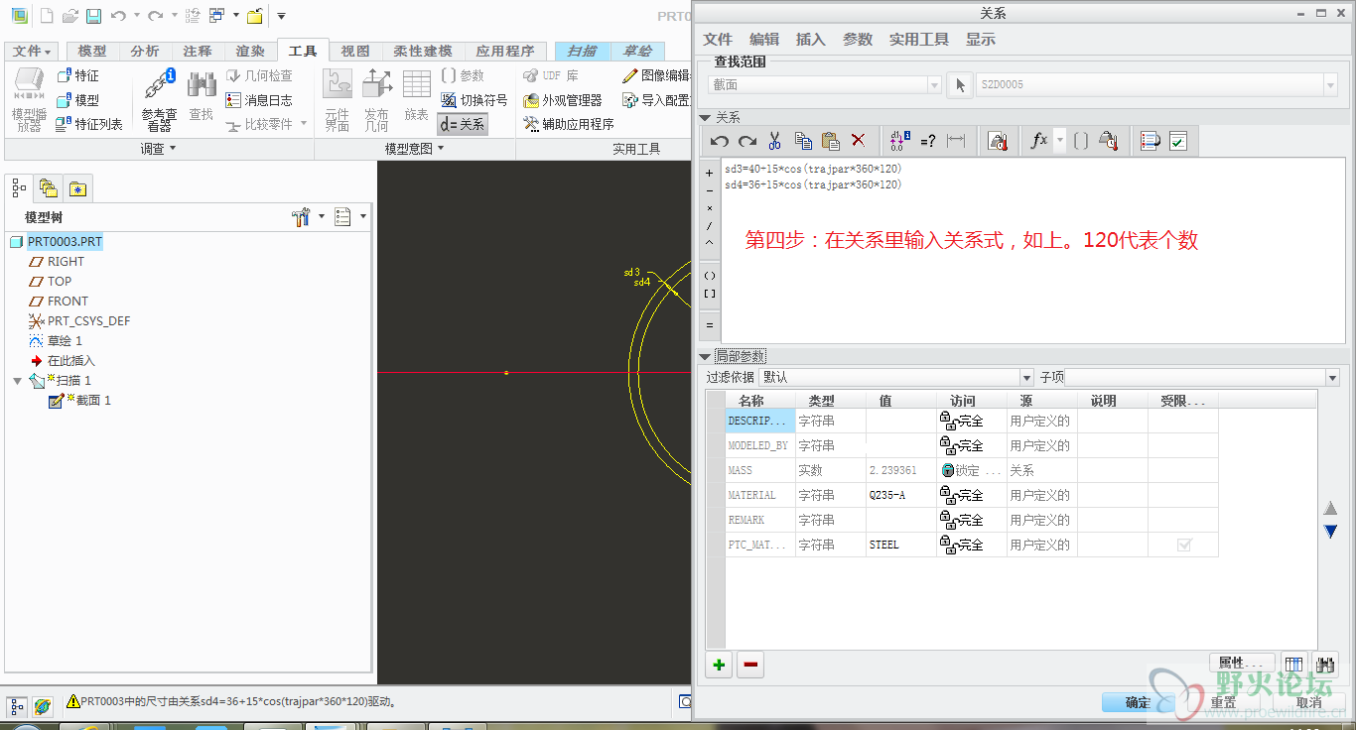Open the 参考查看器 reference viewer tool

(x=159, y=99)
